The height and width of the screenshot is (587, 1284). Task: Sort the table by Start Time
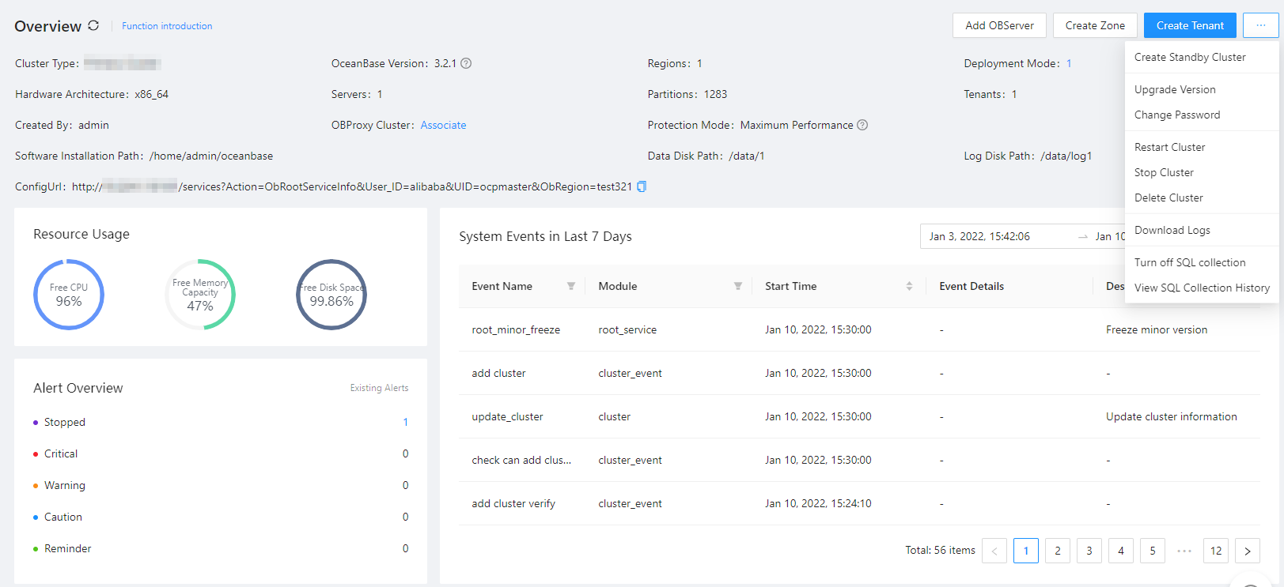point(909,286)
